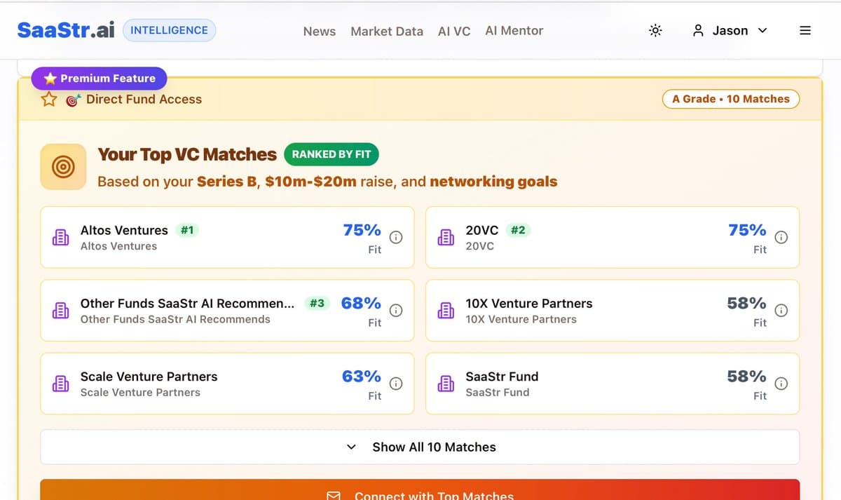Click the target icon beside Your Top VC Matches
841x500 pixels.
click(x=63, y=167)
